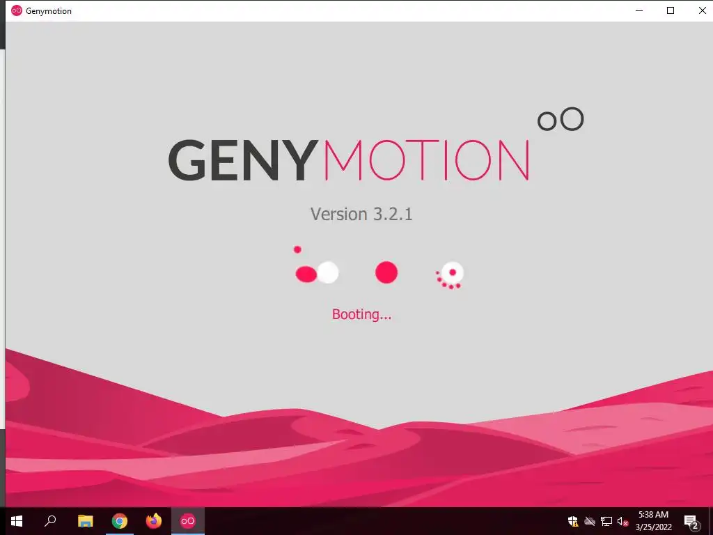
Task: Click the Genymotion title bar logo icon
Action: [x=17, y=10]
